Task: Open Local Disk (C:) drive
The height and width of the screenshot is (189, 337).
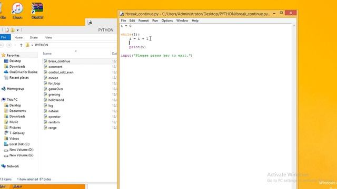Action: pos(19,144)
